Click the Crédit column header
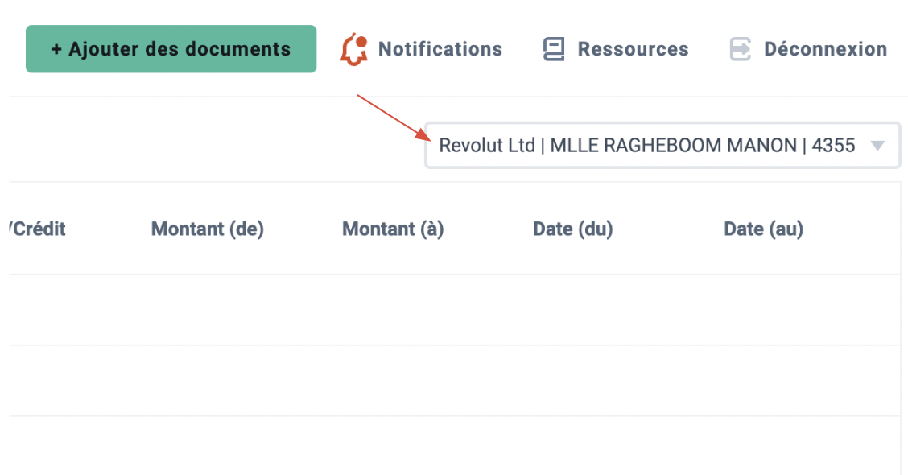This screenshot has height=475, width=908. [38, 229]
